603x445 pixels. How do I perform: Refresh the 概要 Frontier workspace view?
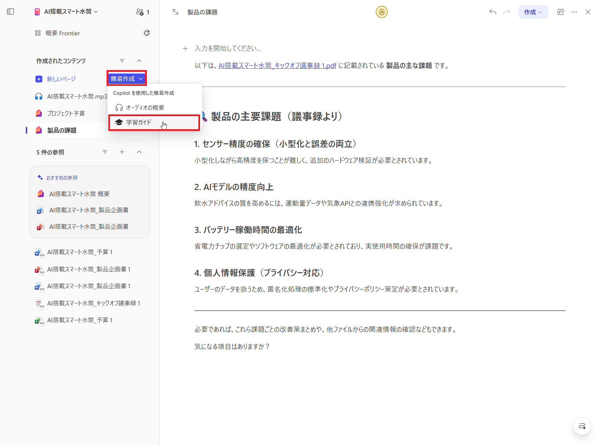(147, 33)
